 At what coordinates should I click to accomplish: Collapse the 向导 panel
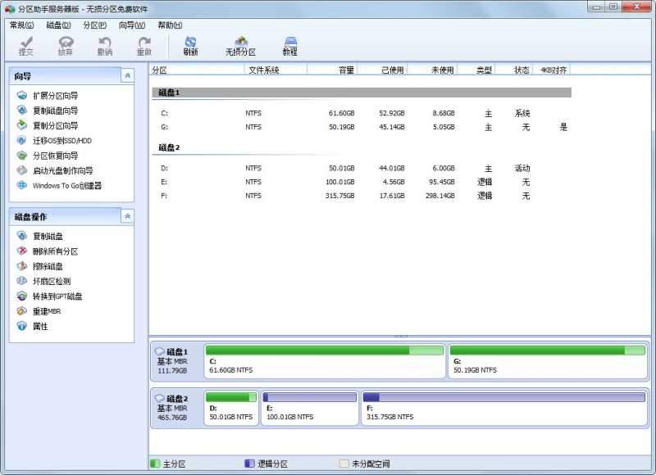pos(127,77)
